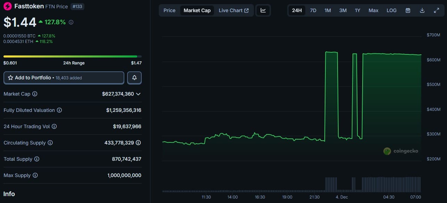Toggle logarithmic scale with LOG
447x203 pixels.
coord(391,10)
